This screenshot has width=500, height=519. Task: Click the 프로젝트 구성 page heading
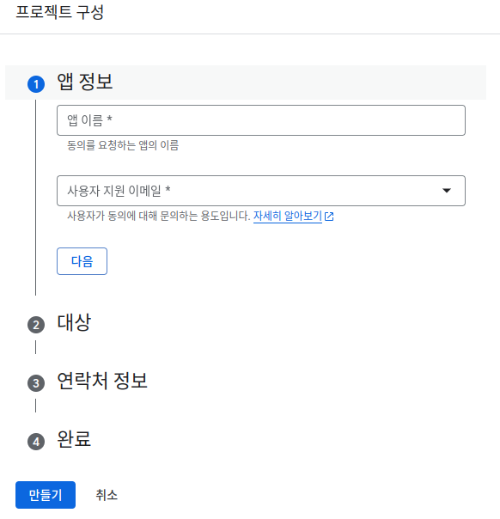(x=60, y=12)
